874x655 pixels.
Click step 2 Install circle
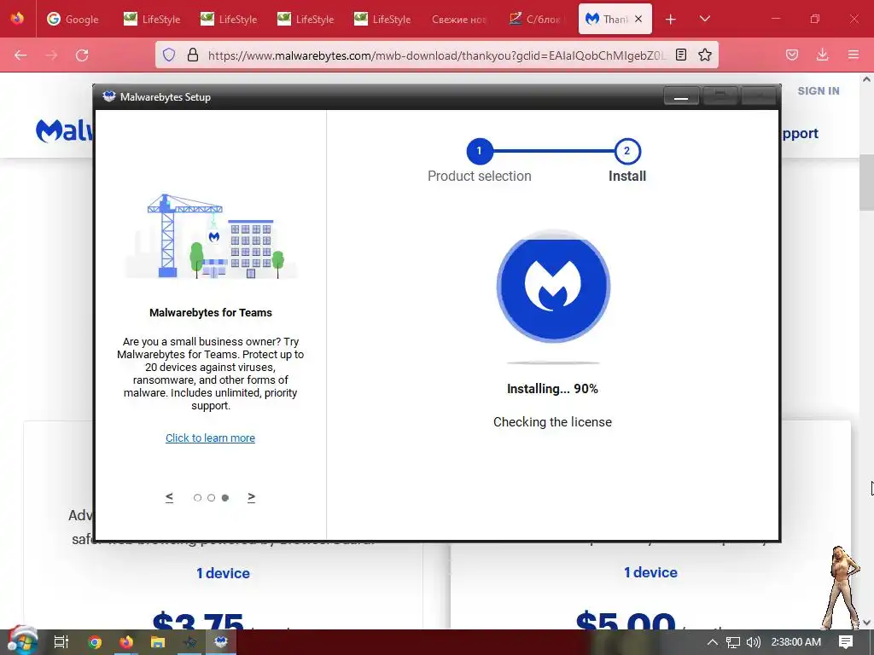(627, 151)
